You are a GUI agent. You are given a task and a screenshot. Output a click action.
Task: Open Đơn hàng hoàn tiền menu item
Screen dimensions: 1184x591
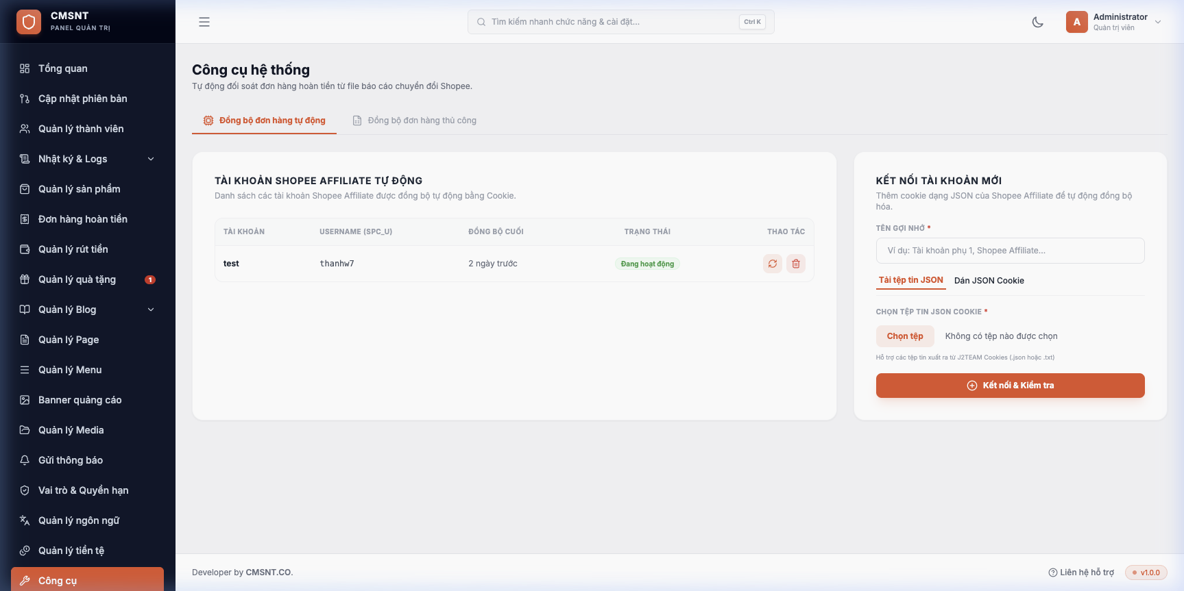coord(87,219)
